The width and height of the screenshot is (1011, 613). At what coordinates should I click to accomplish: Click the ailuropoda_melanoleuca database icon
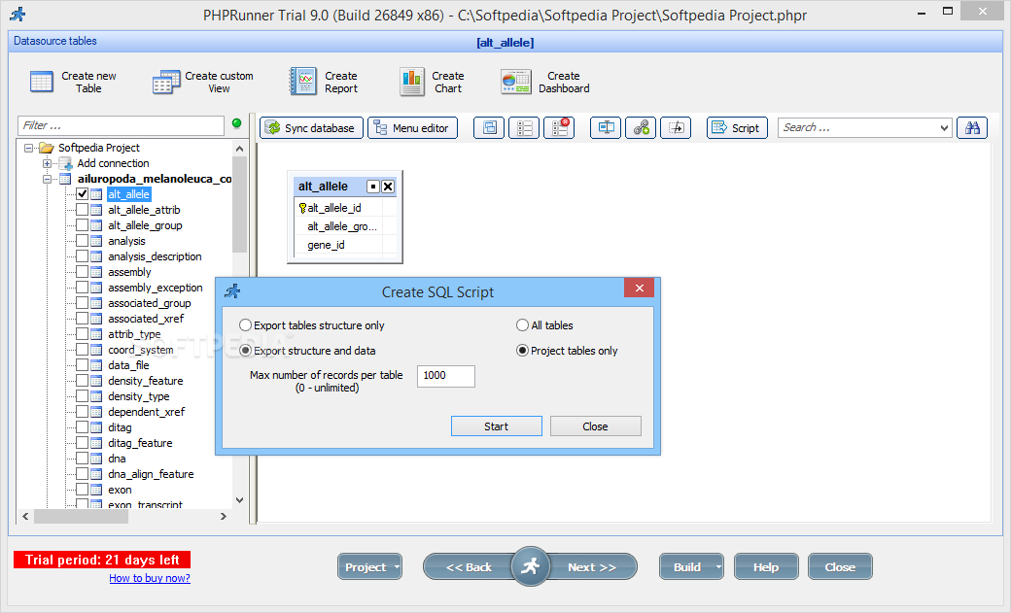[65, 179]
